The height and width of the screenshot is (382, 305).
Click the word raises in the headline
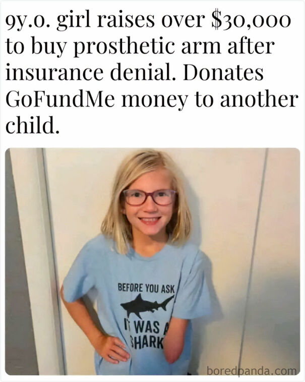(x=126, y=21)
